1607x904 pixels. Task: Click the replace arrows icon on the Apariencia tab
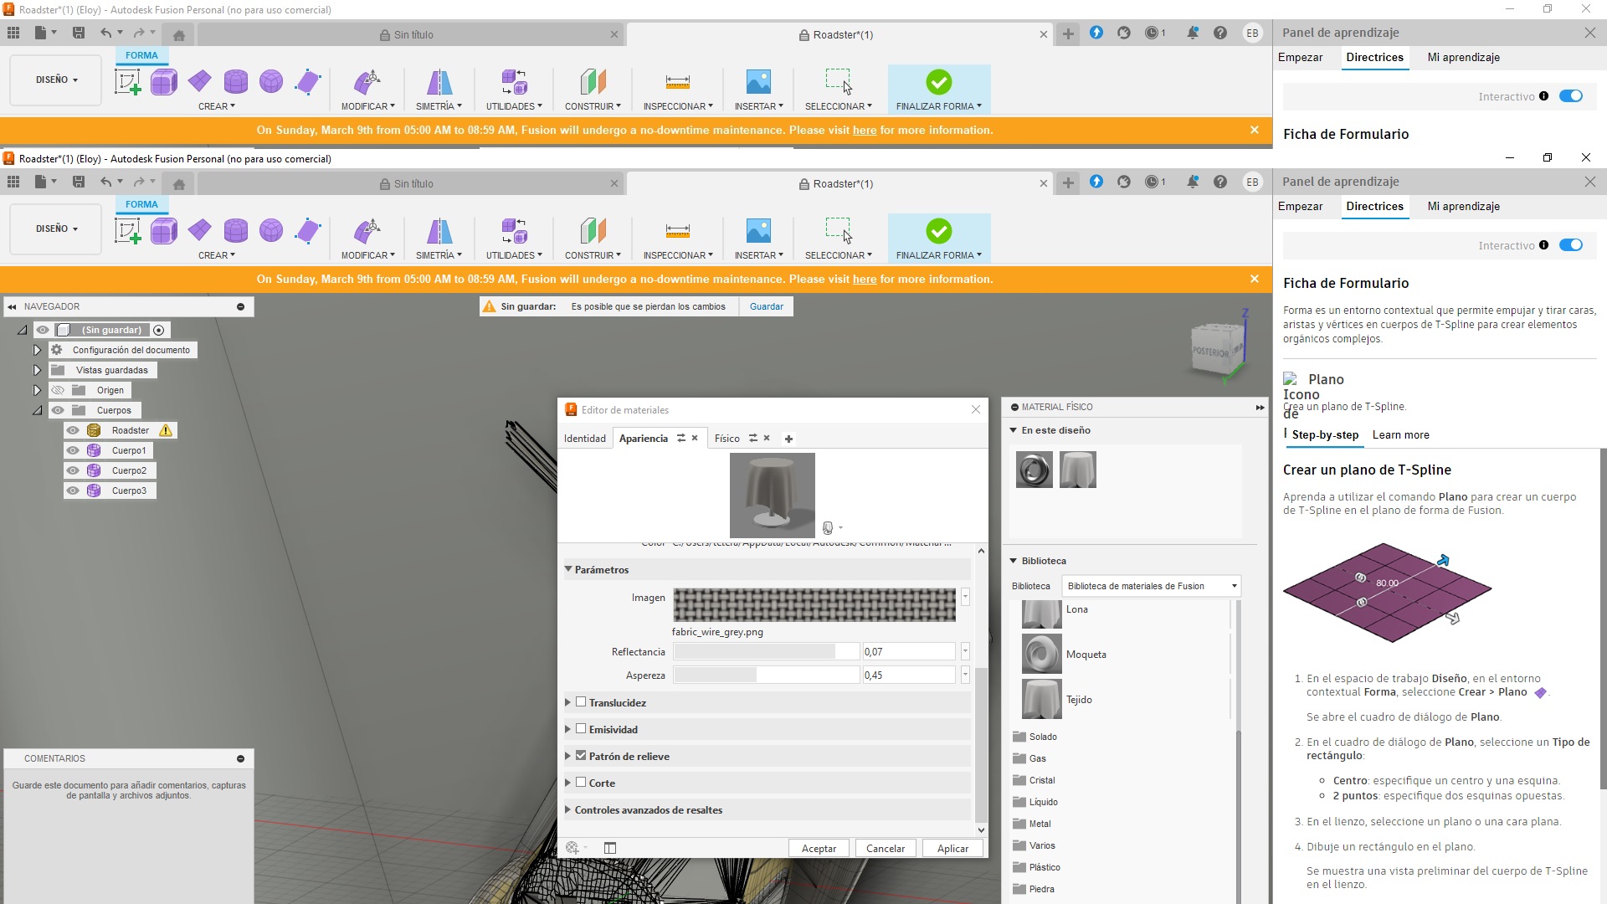click(x=681, y=438)
